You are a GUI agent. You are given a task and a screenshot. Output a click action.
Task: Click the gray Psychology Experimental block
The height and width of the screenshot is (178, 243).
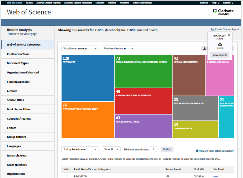[x=196, y=108]
